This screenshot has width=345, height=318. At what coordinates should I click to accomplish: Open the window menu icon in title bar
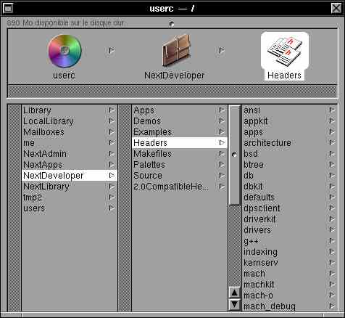(x=7, y=8)
